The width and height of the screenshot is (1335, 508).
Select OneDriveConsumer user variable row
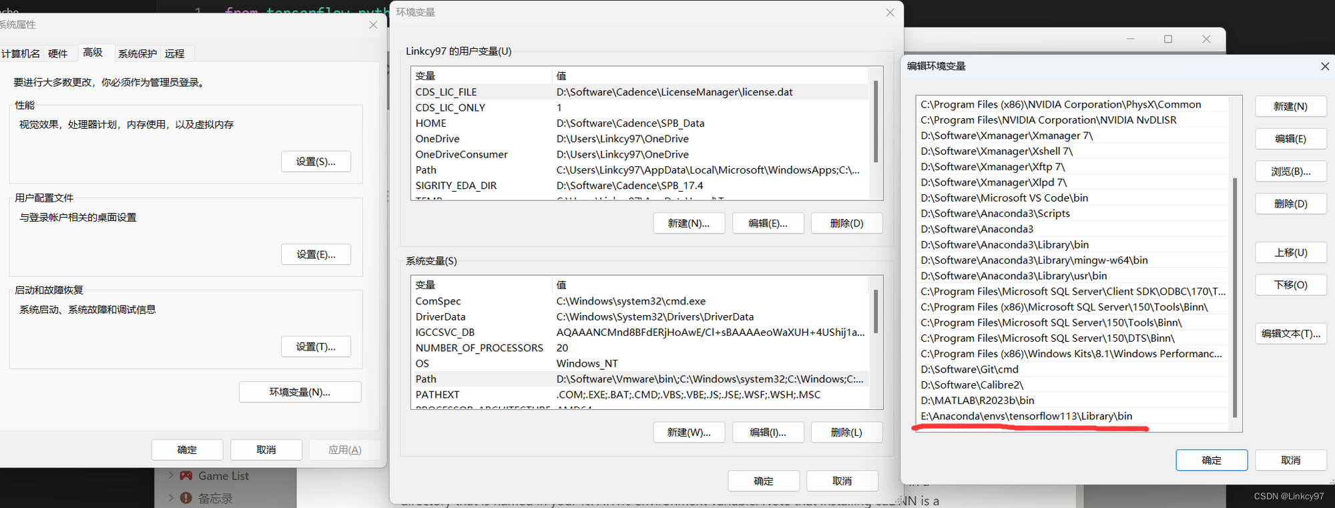[640, 154]
